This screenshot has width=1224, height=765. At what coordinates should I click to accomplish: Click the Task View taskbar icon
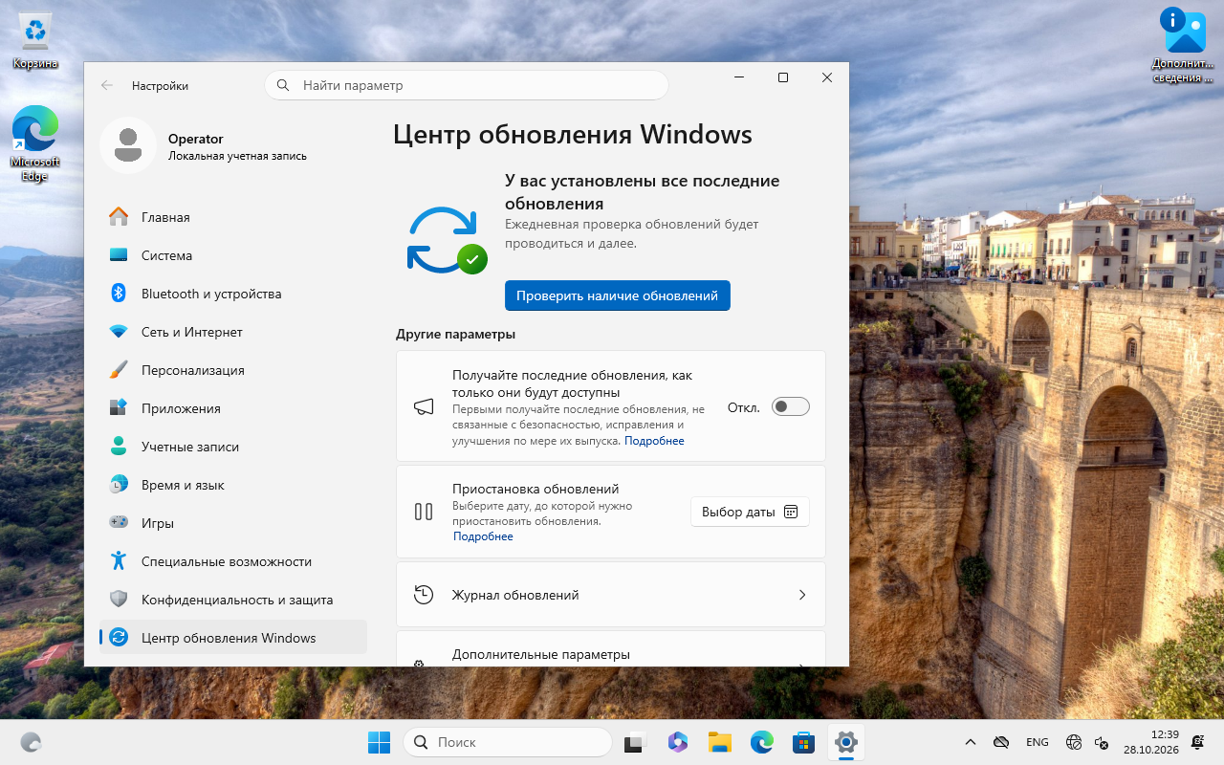click(636, 742)
